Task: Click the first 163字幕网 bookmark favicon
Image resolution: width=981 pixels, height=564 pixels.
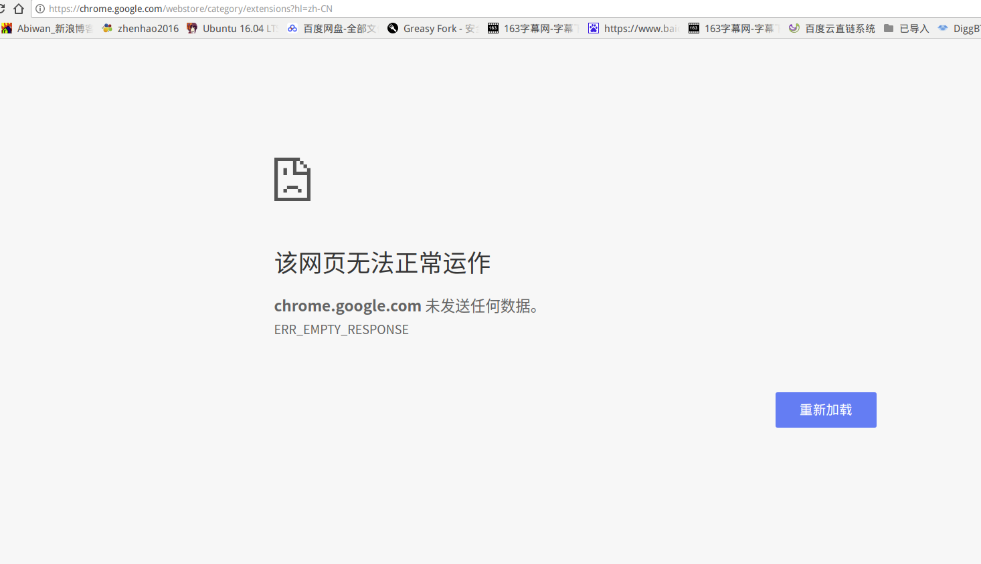Action: tap(493, 28)
